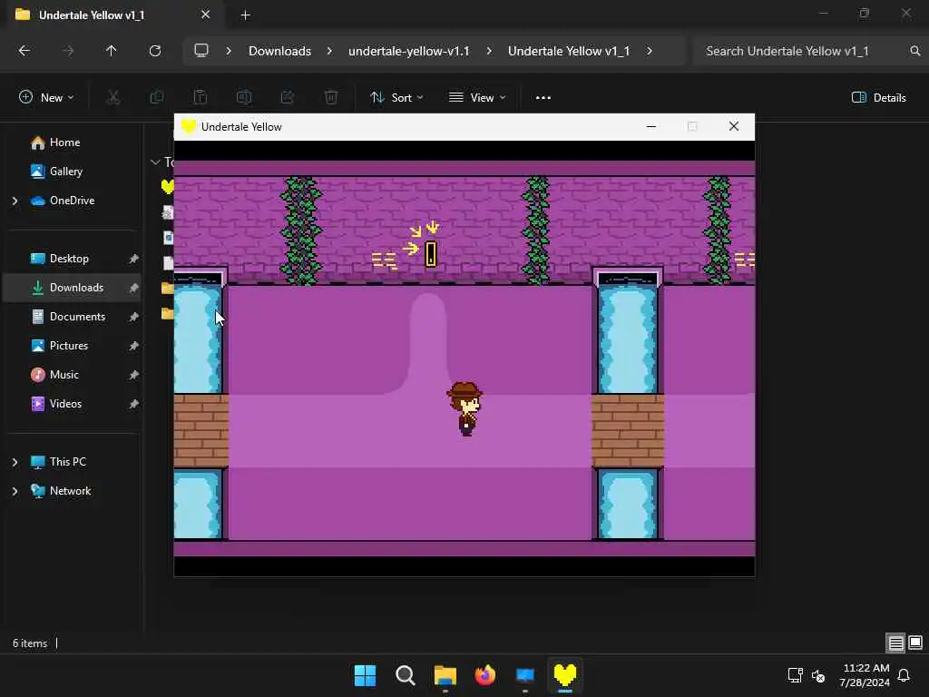
Task: Click Undertale Yellow heart taskbar icon
Action: (565, 675)
